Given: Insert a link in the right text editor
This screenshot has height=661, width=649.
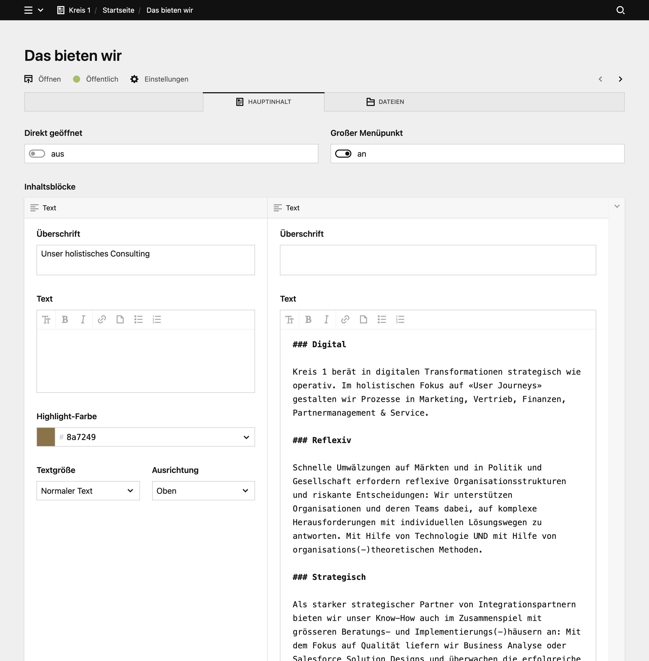Looking at the screenshot, I should [x=345, y=319].
